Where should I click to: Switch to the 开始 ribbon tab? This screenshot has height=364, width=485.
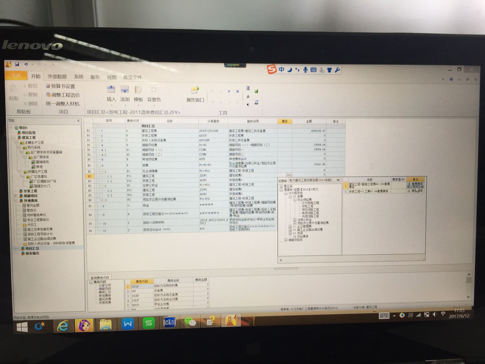click(36, 76)
